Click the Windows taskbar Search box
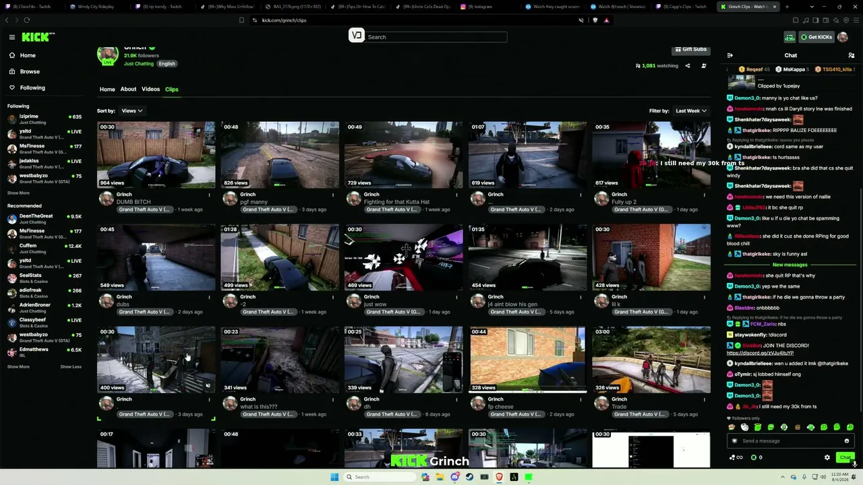 point(380,477)
